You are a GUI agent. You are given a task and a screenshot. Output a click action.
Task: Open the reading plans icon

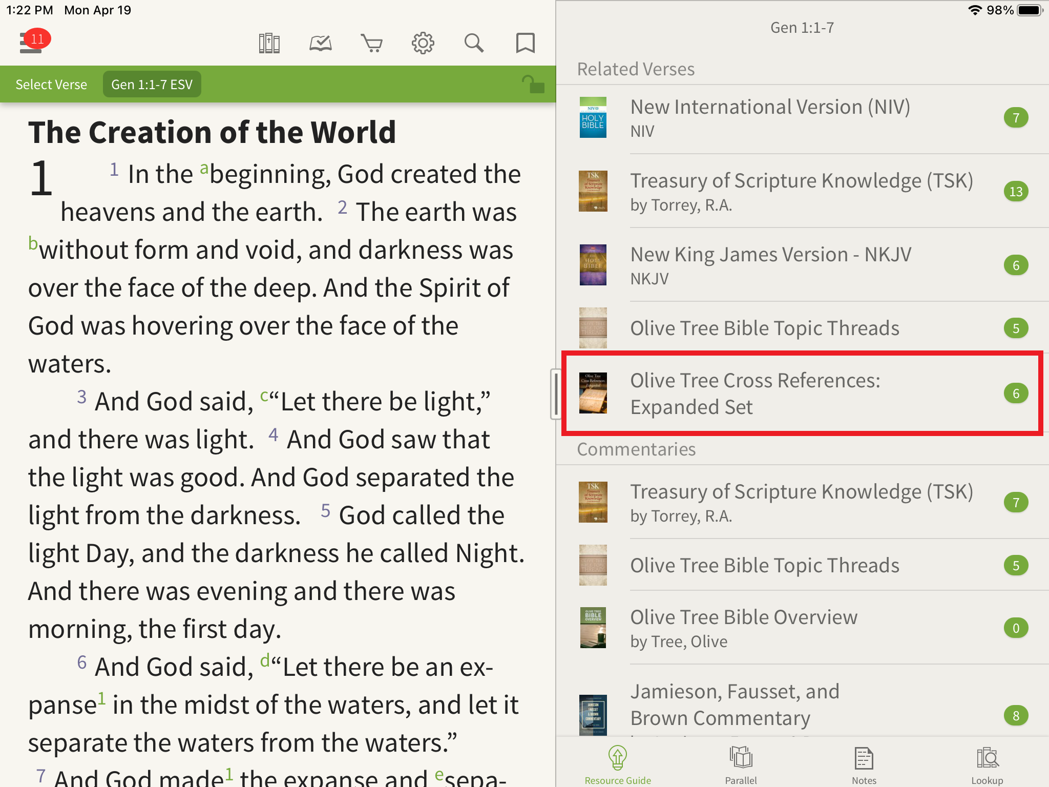click(x=321, y=44)
